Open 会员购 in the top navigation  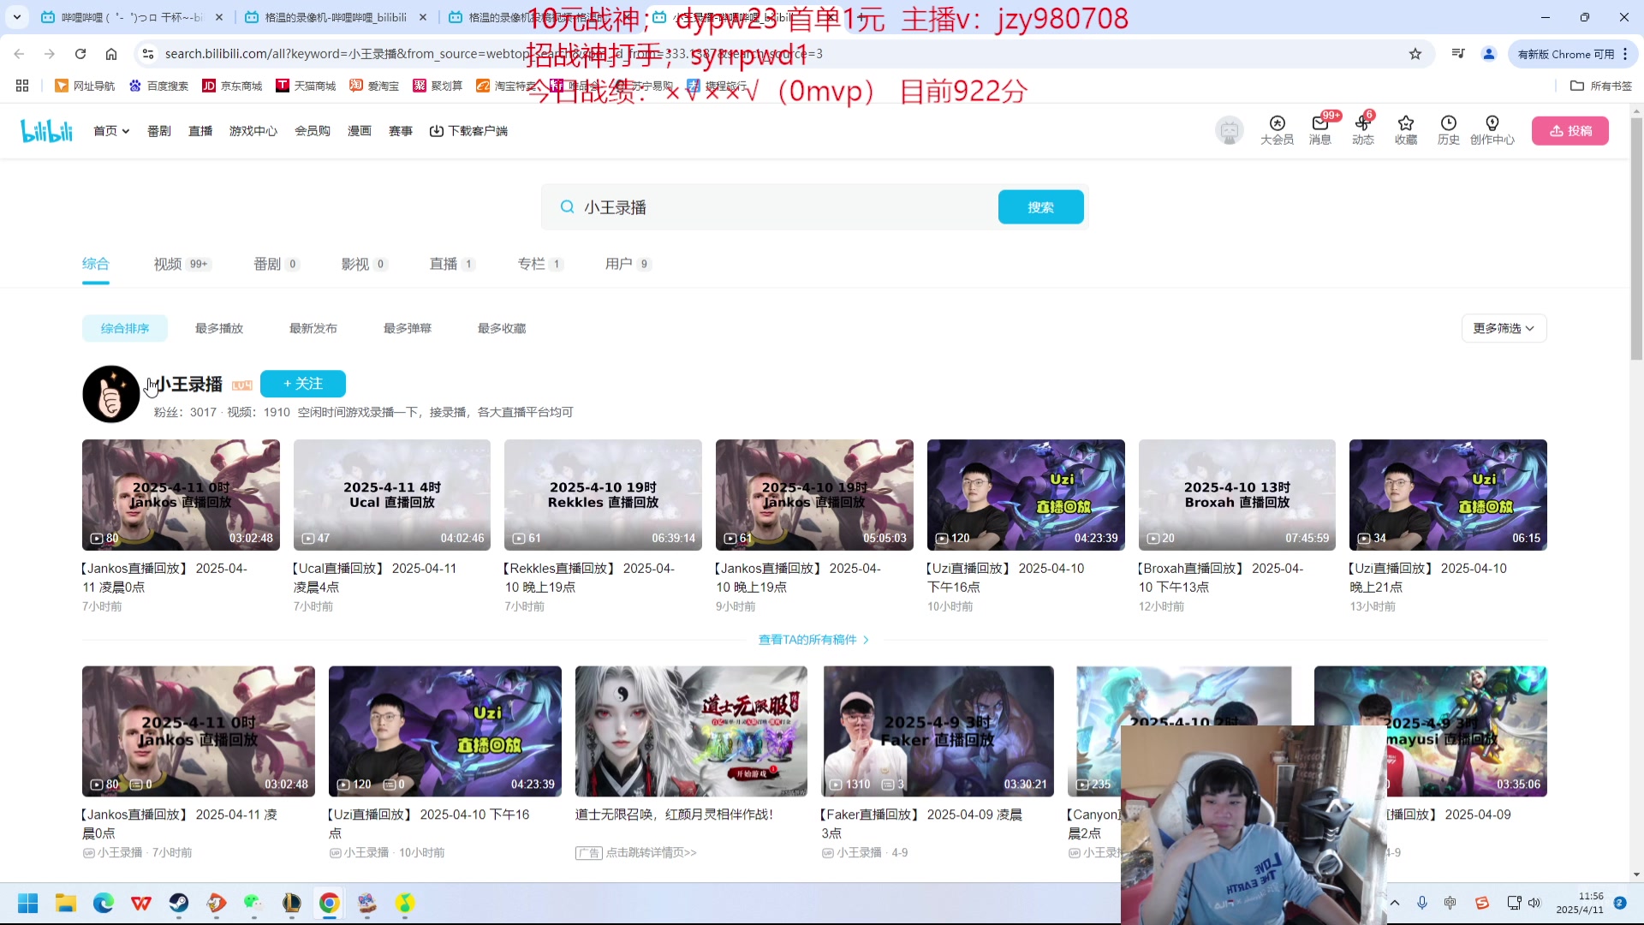point(313,131)
